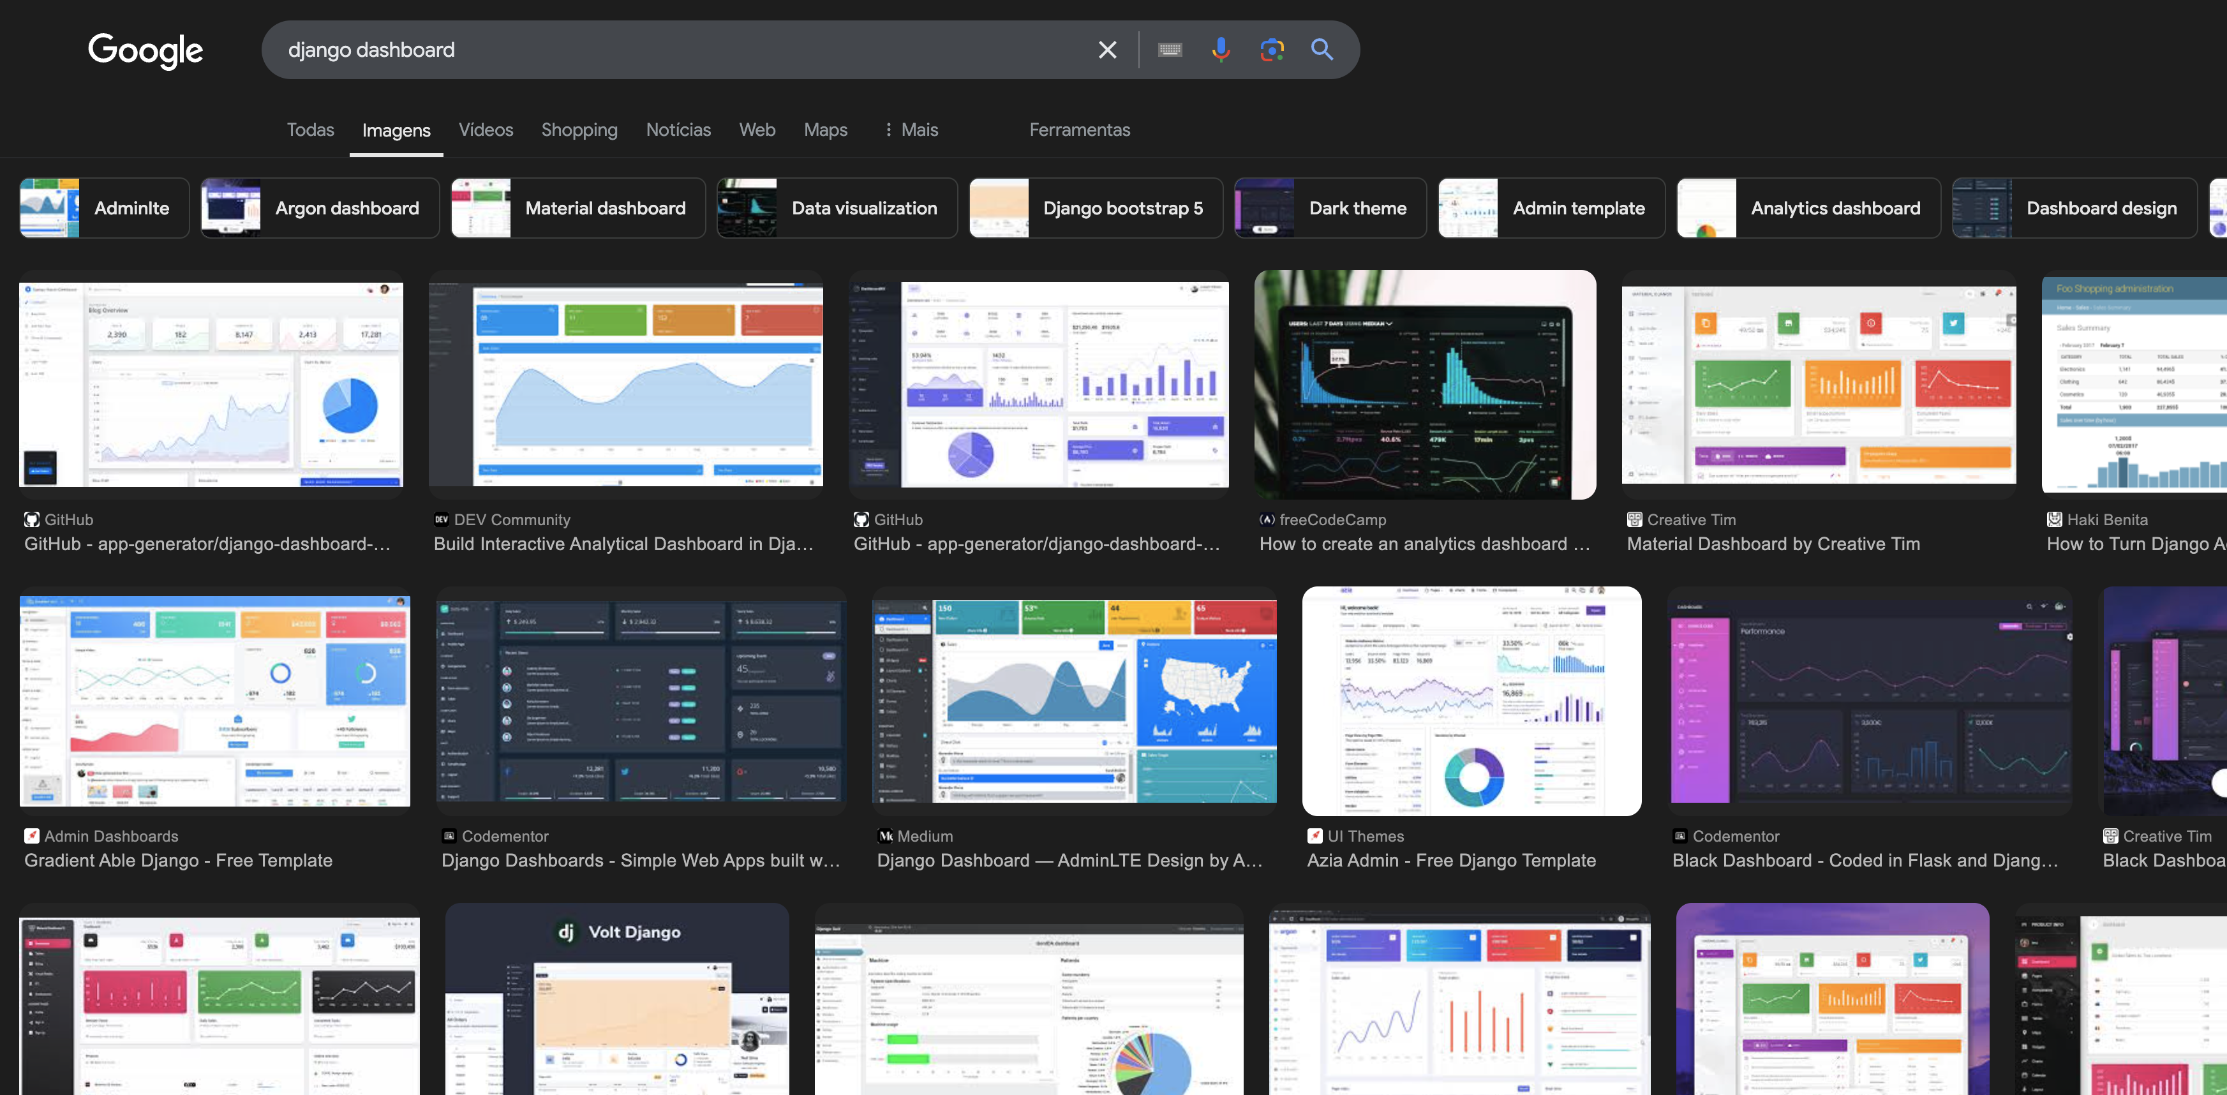Expand the Mais menu
The image size is (2227, 1095).
(911, 130)
